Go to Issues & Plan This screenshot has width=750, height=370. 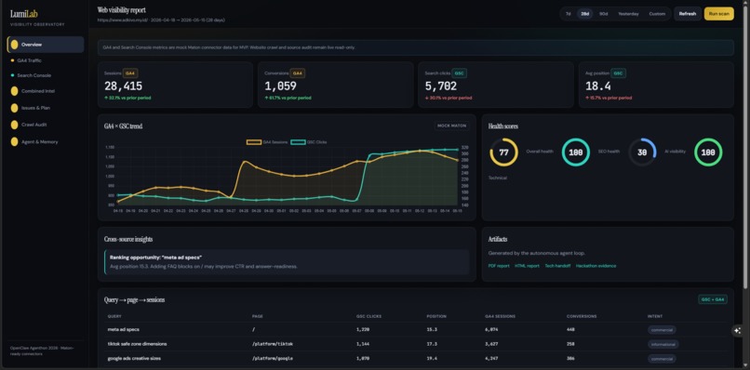click(x=46, y=108)
